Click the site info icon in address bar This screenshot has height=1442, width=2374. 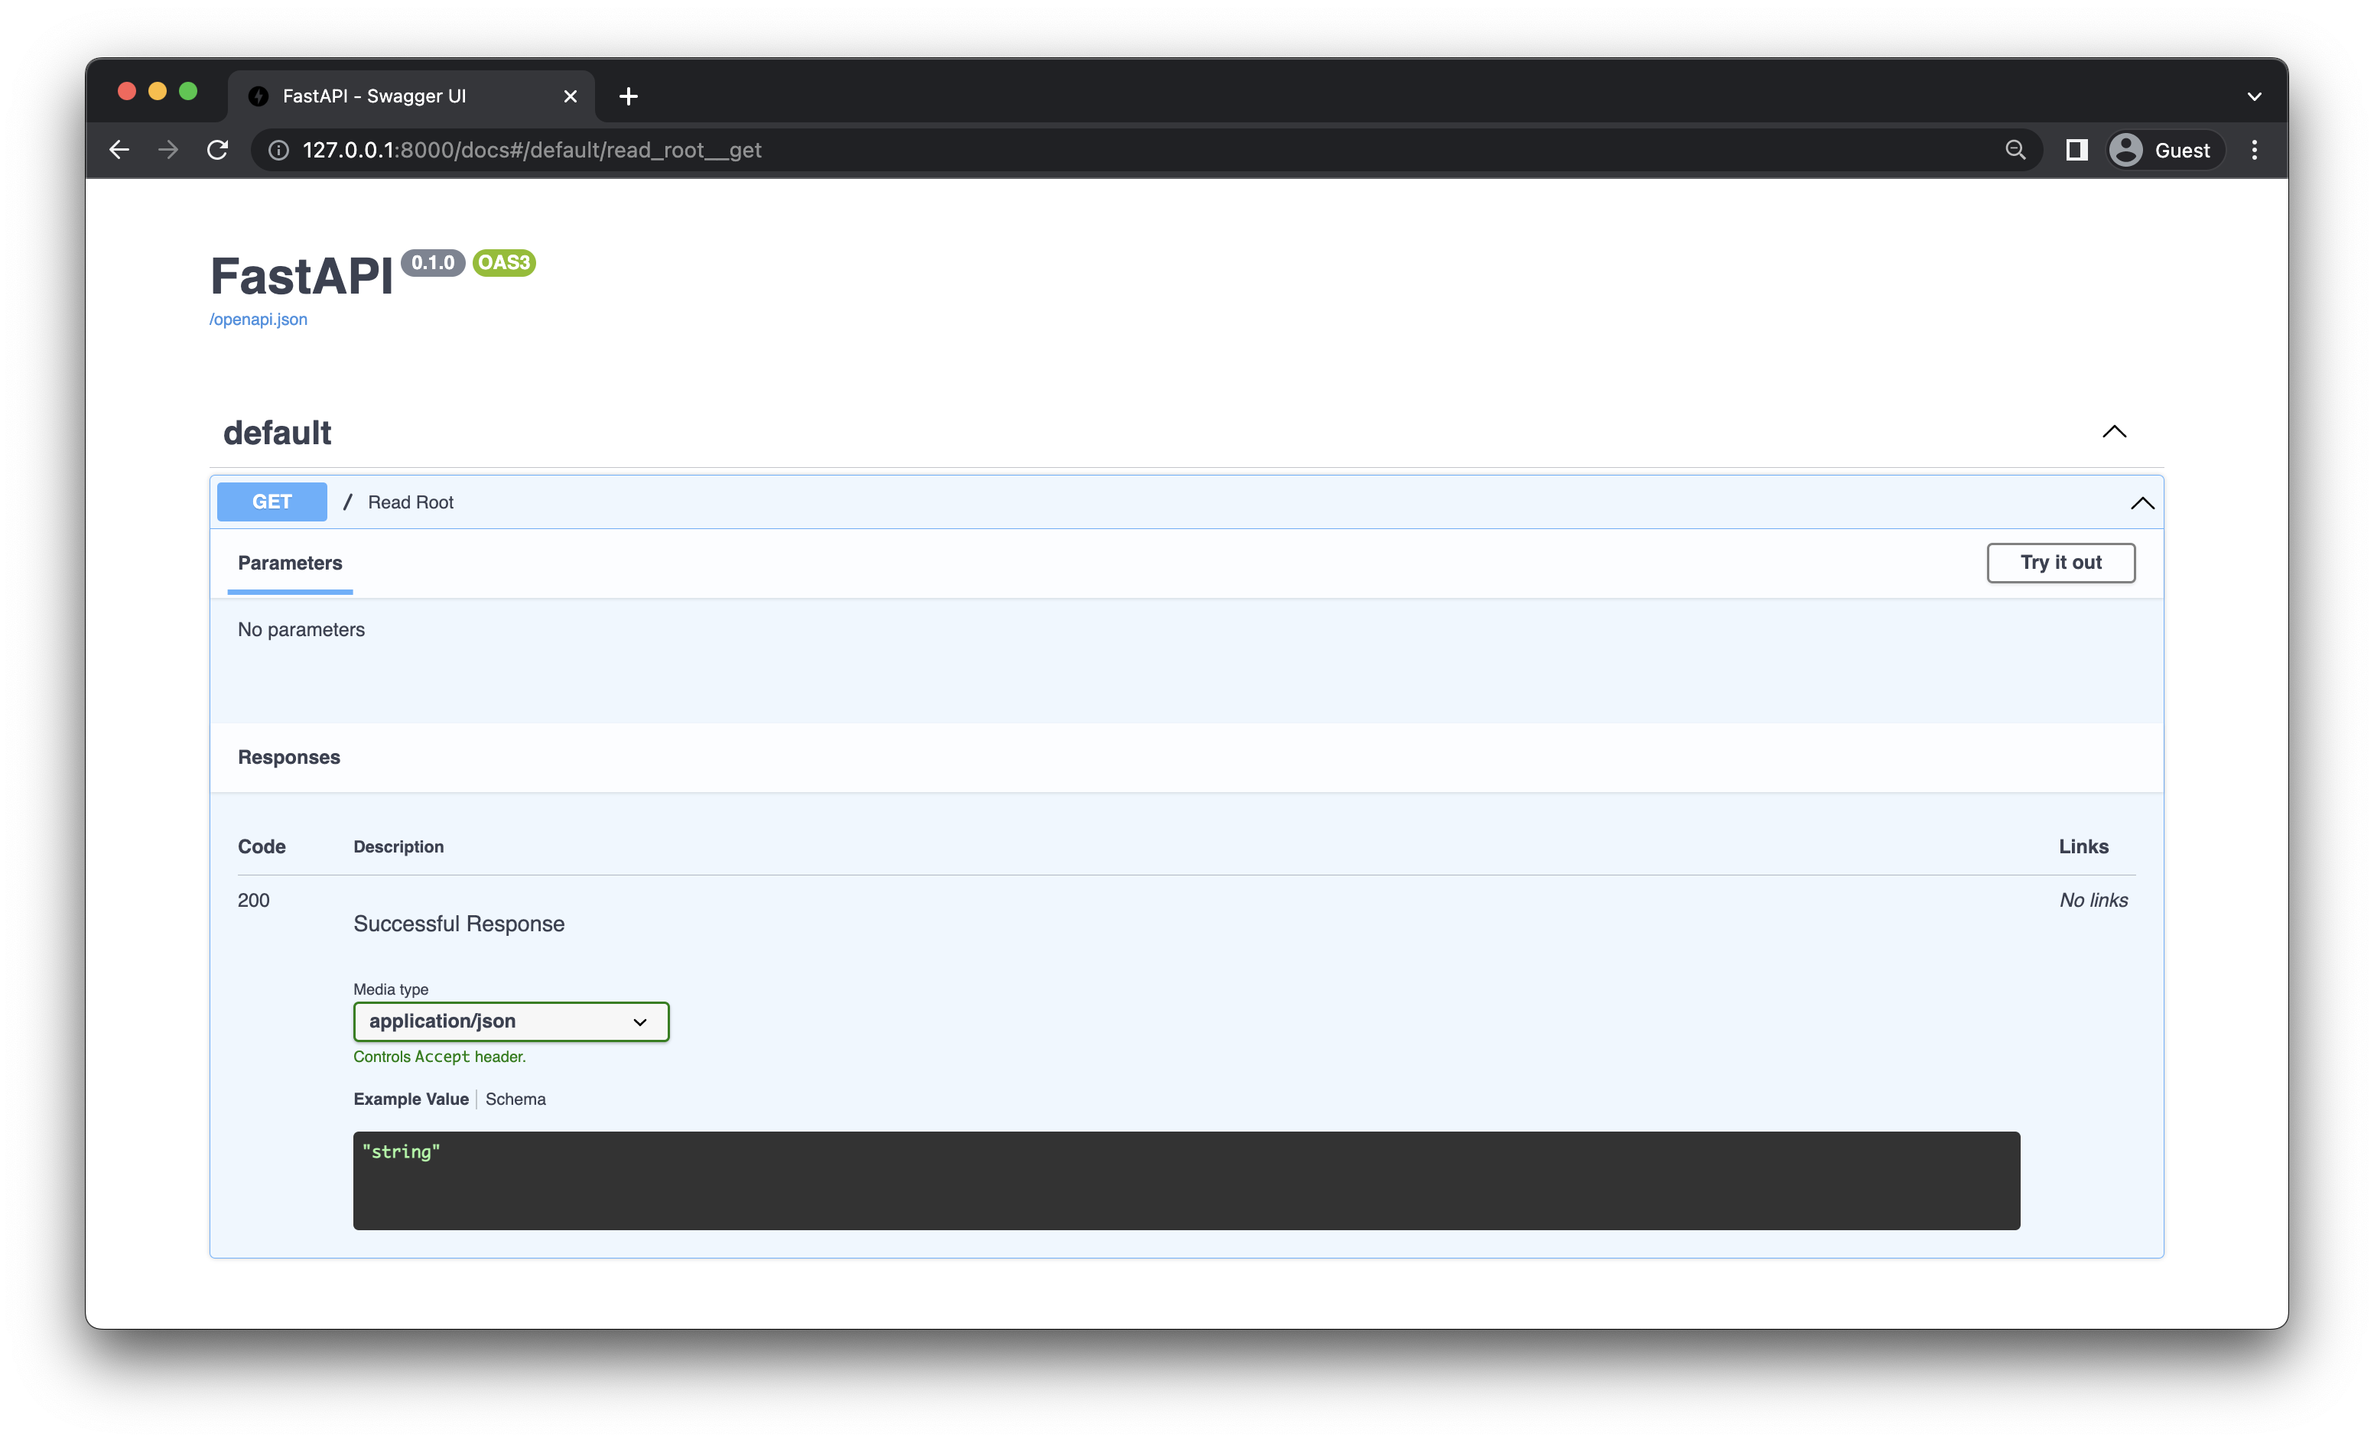click(278, 151)
